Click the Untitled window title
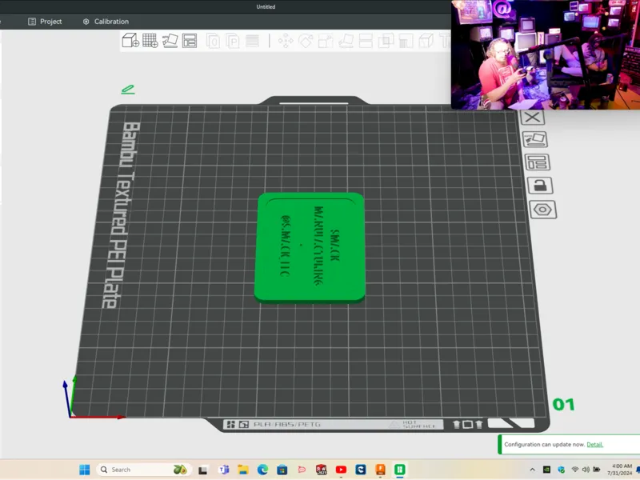The height and width of the screenshot is (480, 640). 266,6
